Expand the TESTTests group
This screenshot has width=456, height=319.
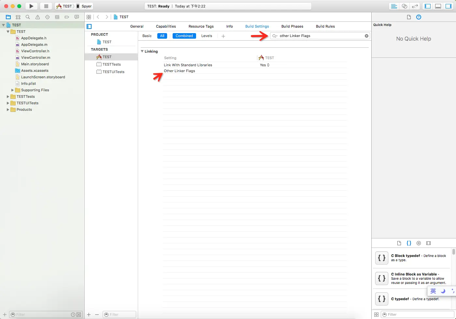(x=8, y=96)
